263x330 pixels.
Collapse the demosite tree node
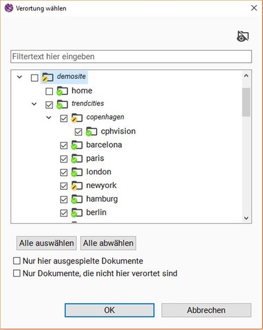[x=19, y=77]
